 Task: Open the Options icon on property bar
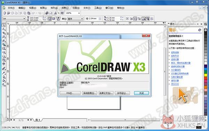(x=152, y=19)
